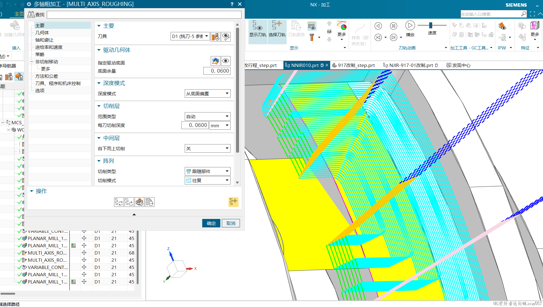This screenshot has height=307, width=543.
Task: Click the animation 速度 slider handle
Action: (431, 25)
